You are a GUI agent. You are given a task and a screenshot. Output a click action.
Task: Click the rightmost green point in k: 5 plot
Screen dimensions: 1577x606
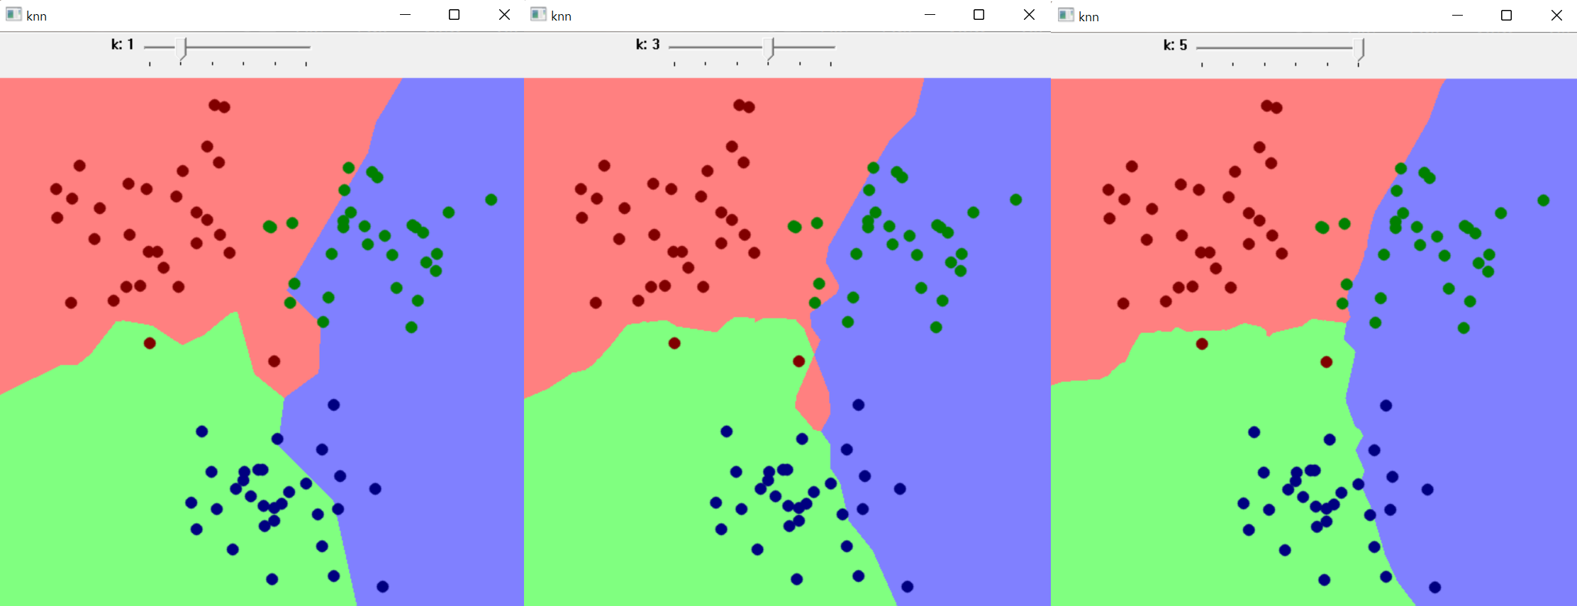[x=1544, y=201]
